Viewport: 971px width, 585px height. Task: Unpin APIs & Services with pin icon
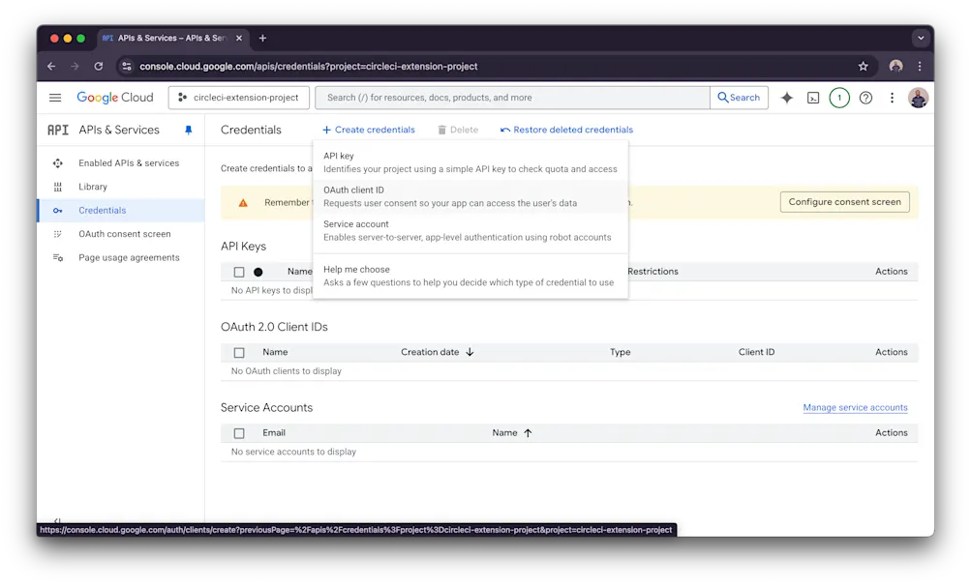point(188,130)
